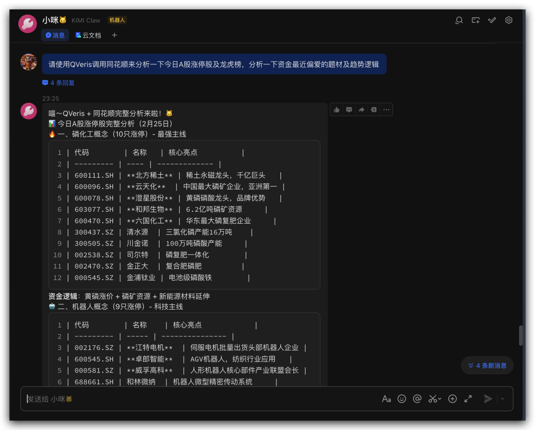Click the add-to-group icon in header
The height and width of the screenshot is (430, 535).
pyautogui.click(x=476, y=20)
